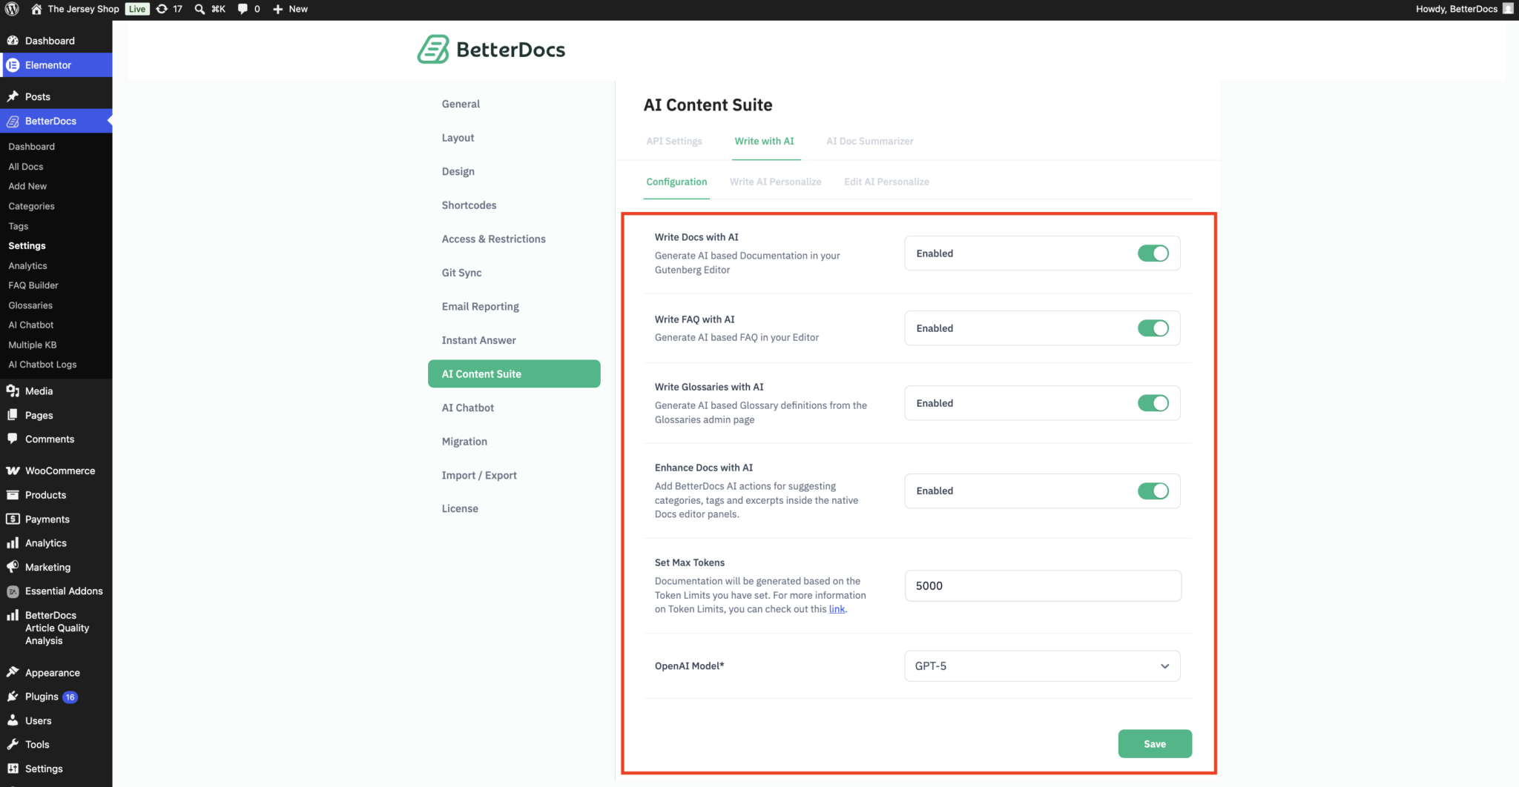Click the Elementor icon in sidebar
Image resolution: width=1519 pixels, height=787 pixels.
[13, 65]
